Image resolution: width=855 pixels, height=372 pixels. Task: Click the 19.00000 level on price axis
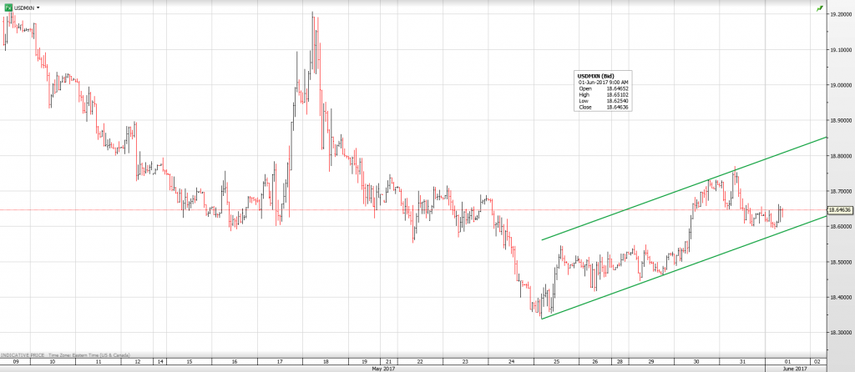[x=839, y=85]
